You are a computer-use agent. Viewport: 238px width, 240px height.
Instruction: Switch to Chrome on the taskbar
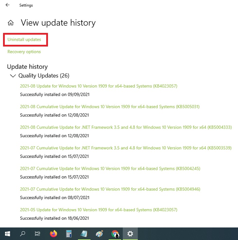pos(115,234)
